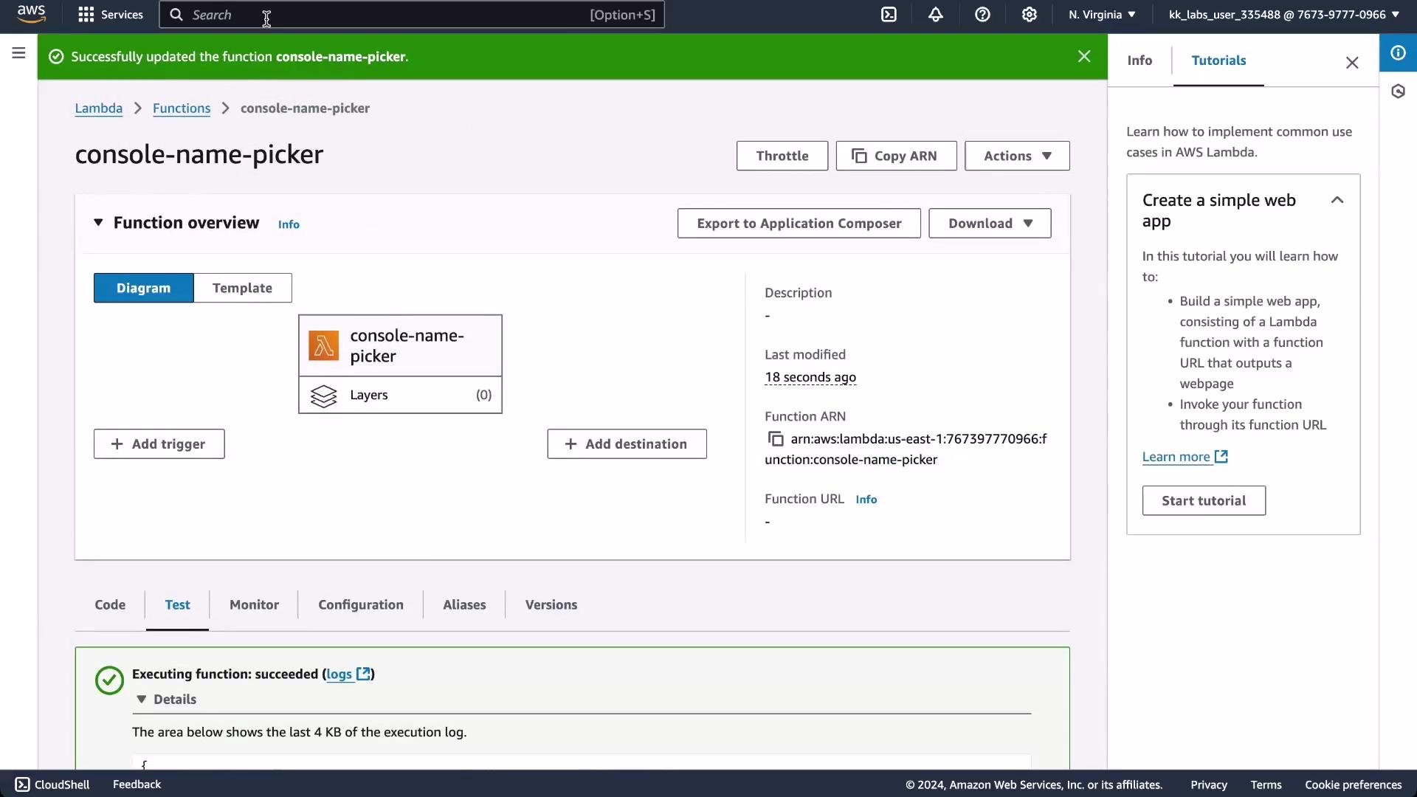This screenshot has height=797, width=1417.
Task: Open Cookie preferences in footer
Action: point(1353,785)
